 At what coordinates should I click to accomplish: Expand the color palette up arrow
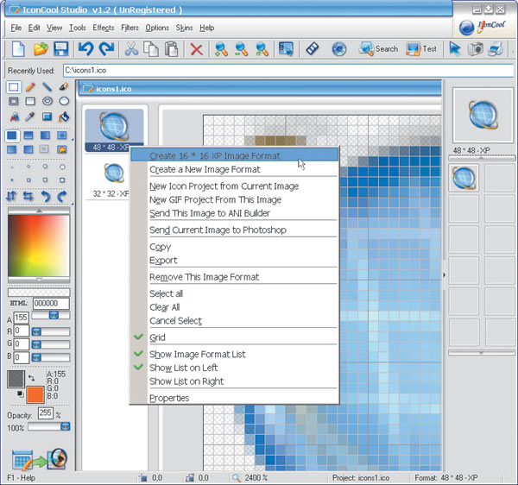click(39, 211)
